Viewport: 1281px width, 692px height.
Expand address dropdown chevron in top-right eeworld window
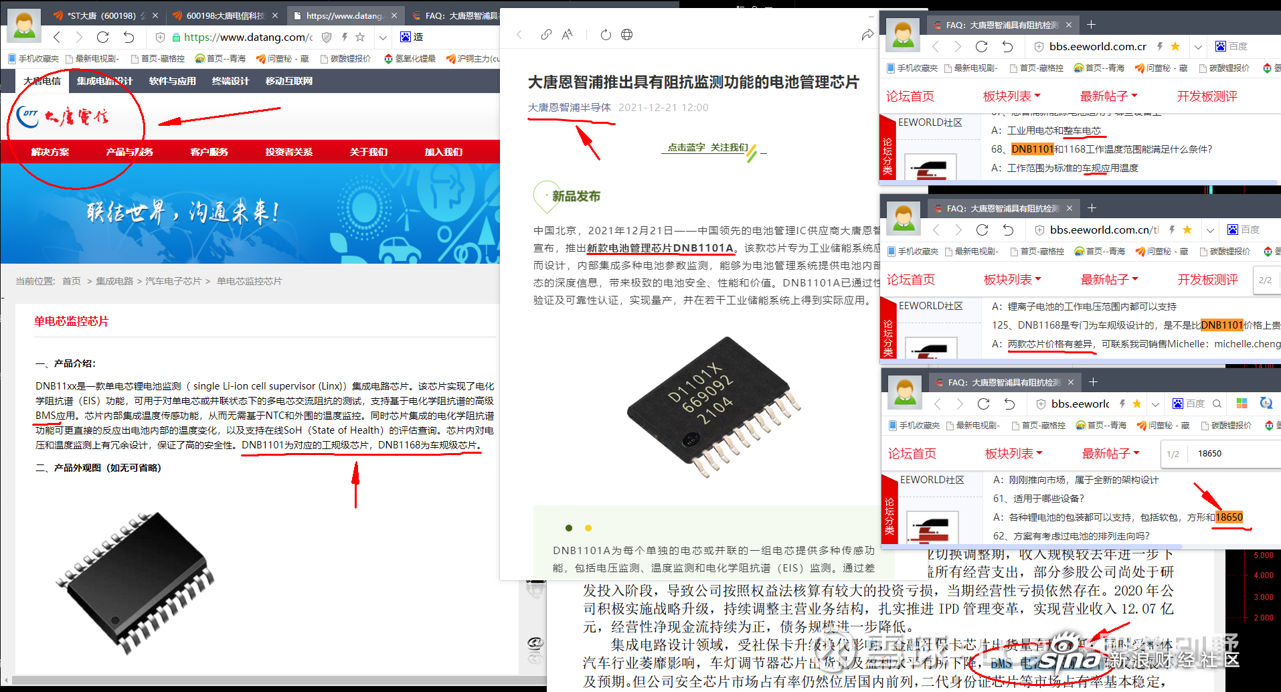click(x=1198, y=46)
